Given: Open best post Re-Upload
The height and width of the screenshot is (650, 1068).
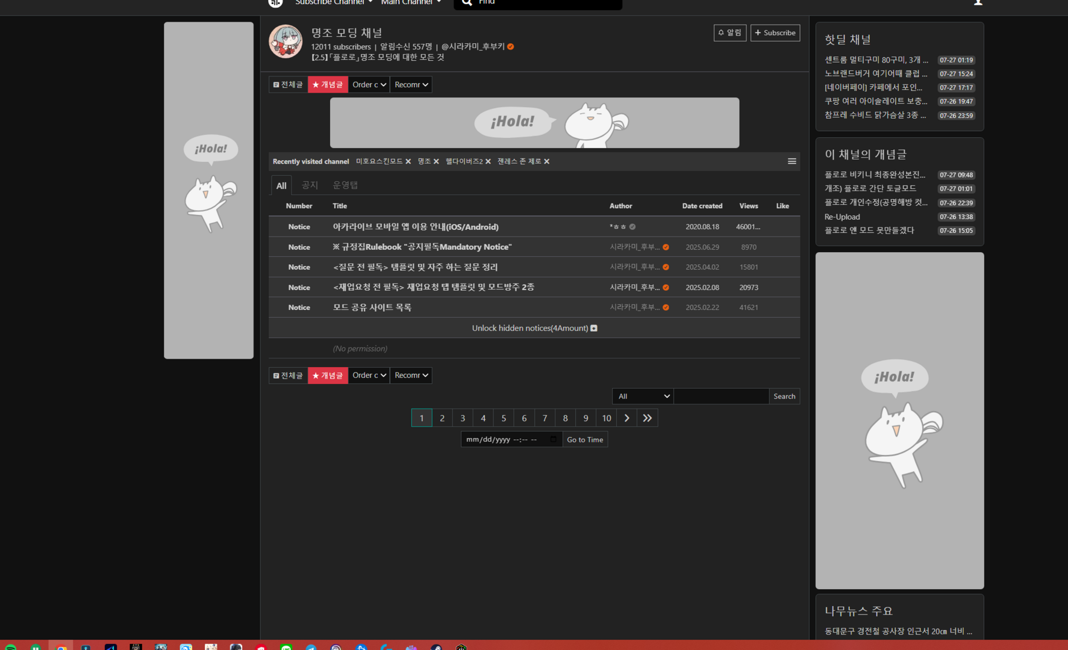Looking at the screenshot, I should 842,217.
